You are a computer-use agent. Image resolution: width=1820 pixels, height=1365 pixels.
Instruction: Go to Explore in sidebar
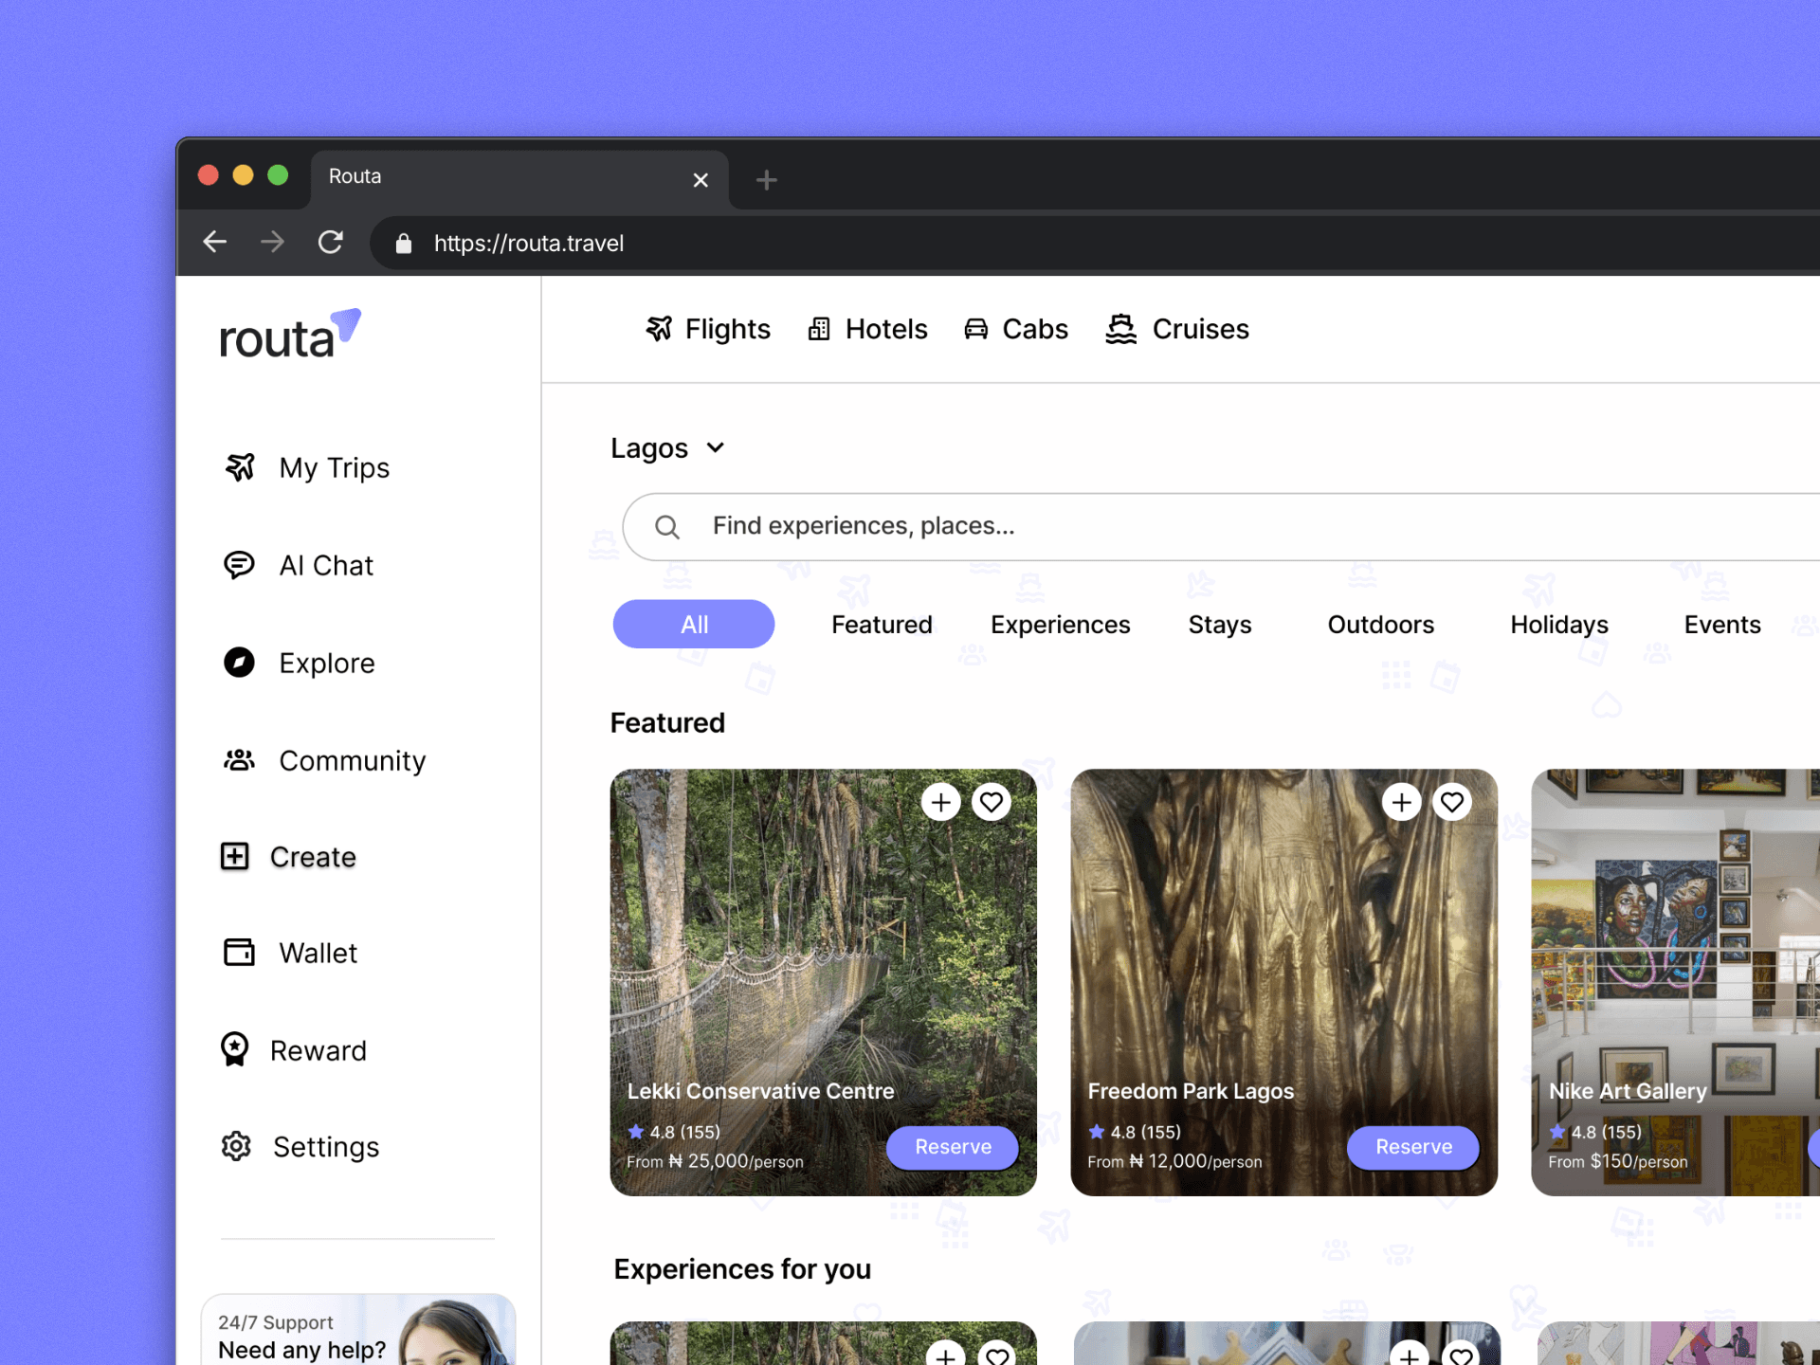coord(299,663)
